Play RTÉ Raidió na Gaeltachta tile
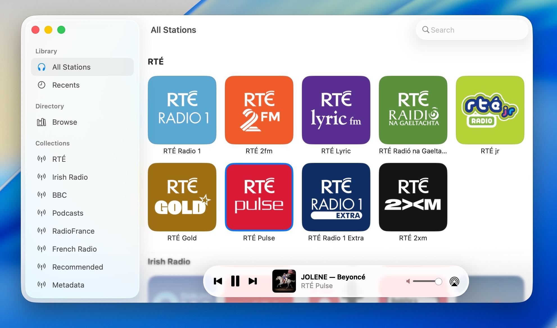This screenshot has width=557, height=328. point(413,110)
